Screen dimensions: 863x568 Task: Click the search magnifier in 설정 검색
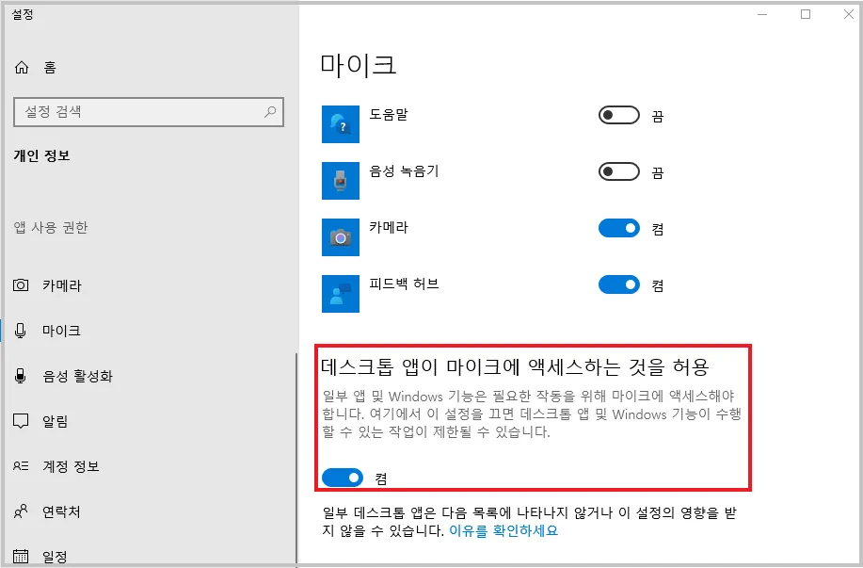point(270,111)
